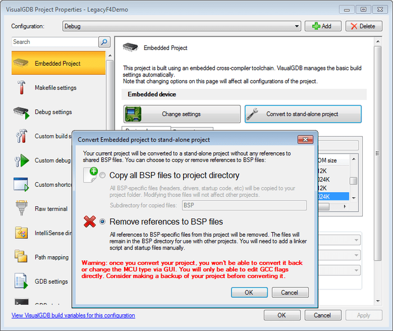Click device list scroll down arrow
This screenshot has width=393, height=331.
pos(354,198)
